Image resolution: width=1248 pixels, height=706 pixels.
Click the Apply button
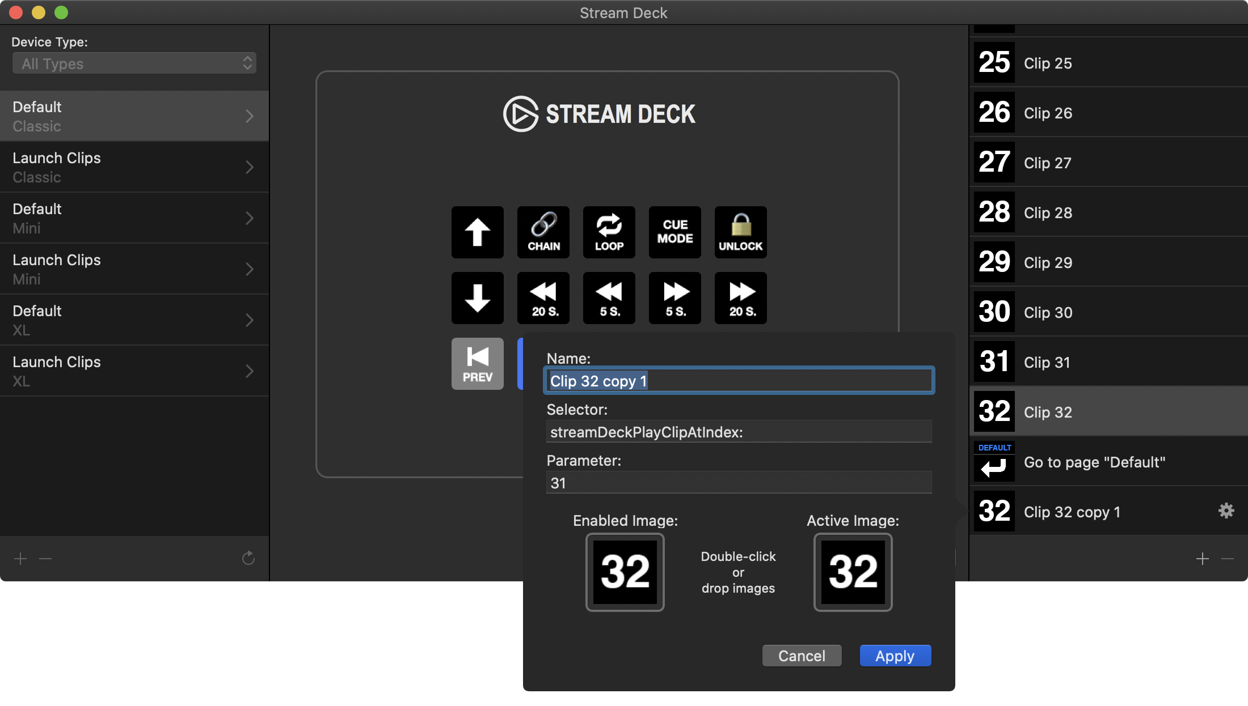point(895,656)
